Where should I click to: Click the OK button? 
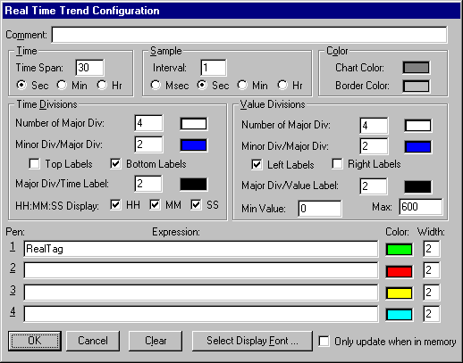(x=35, y=341)
